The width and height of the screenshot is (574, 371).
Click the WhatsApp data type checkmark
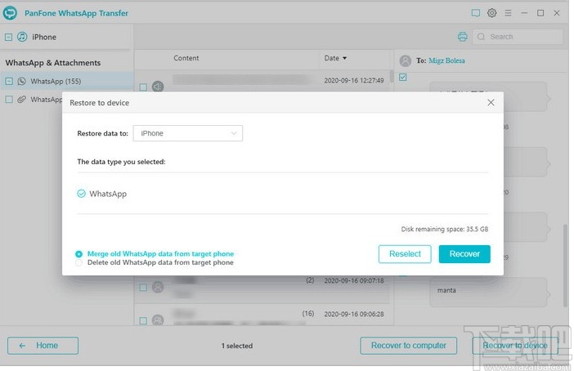81,194
